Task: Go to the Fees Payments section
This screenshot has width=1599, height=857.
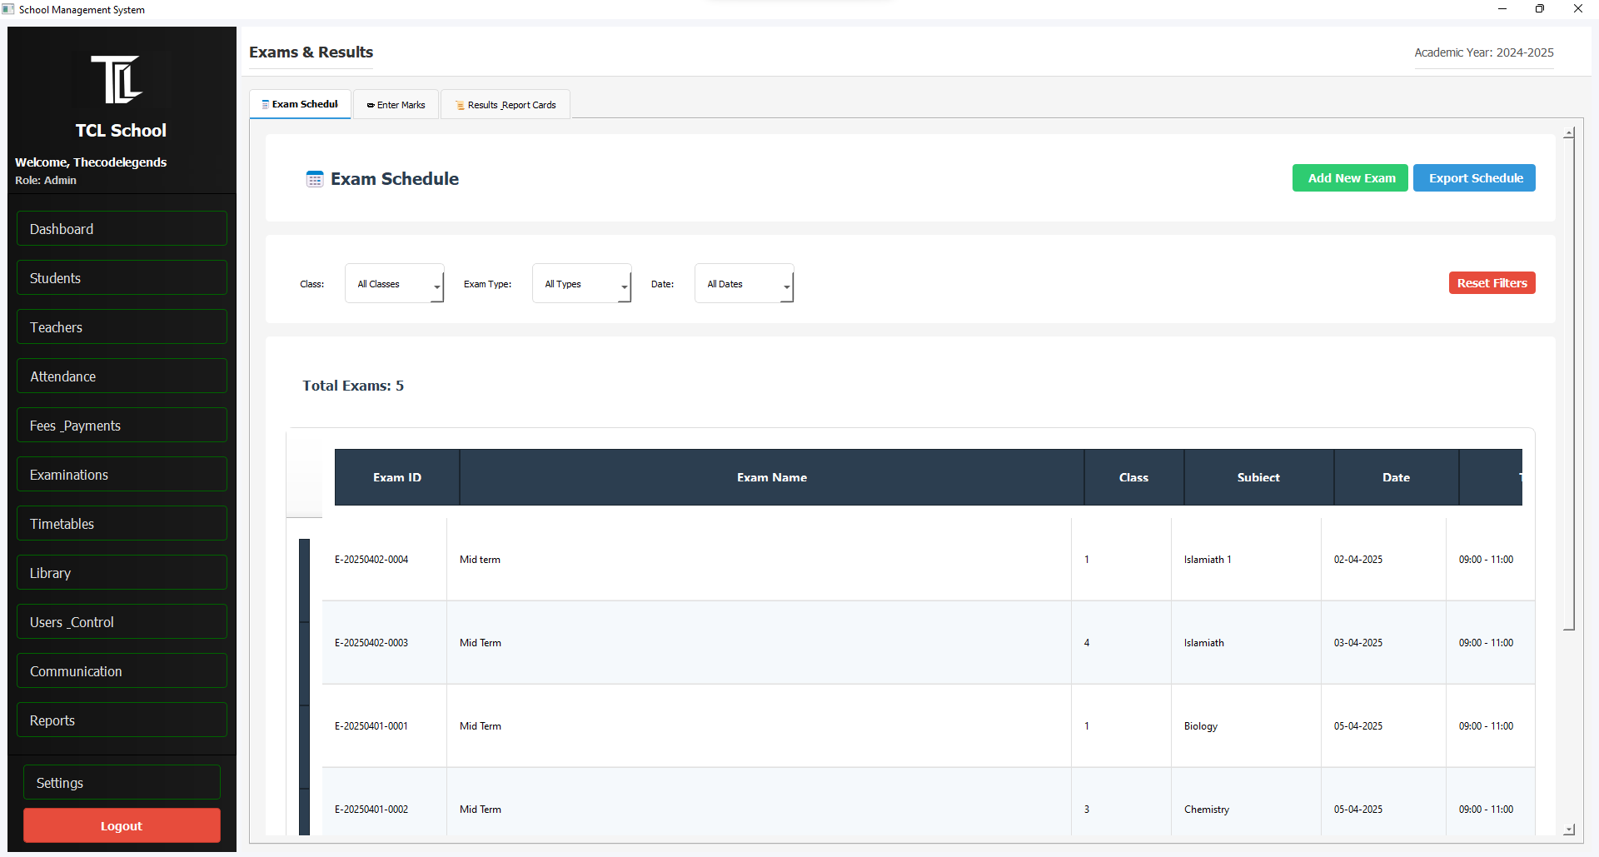Action: coord(122,426)
